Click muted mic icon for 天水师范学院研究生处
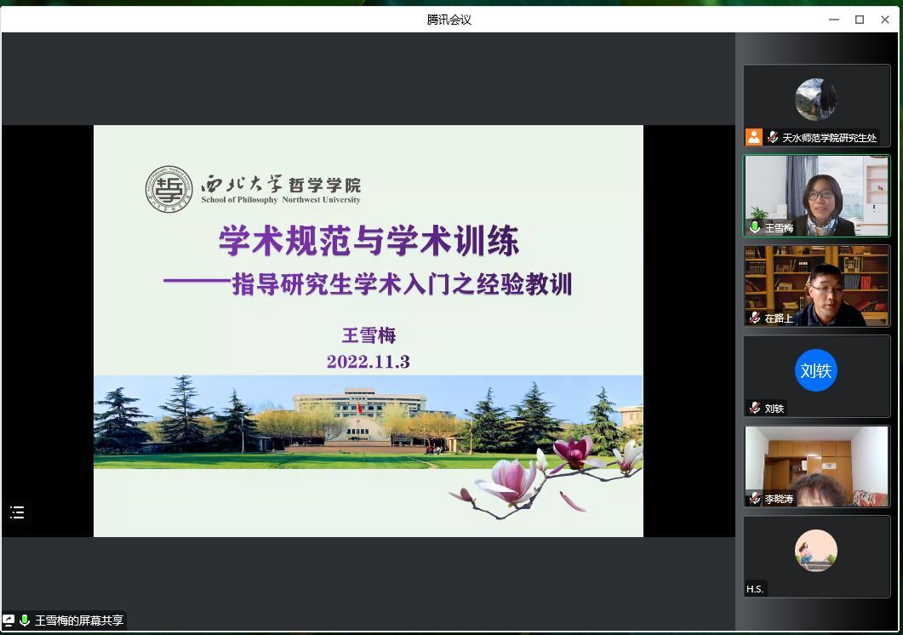 [773, 137]
